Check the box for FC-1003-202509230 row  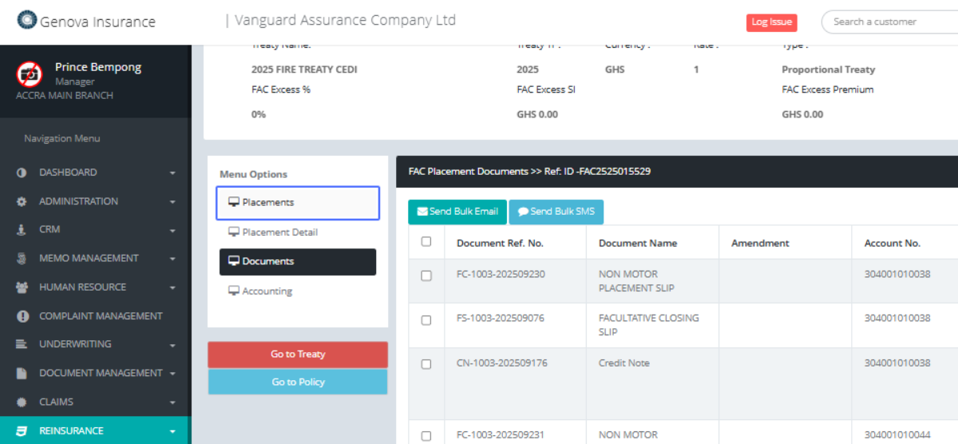426,276
